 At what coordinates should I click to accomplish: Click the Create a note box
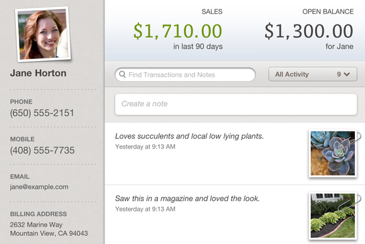point(236,104)
